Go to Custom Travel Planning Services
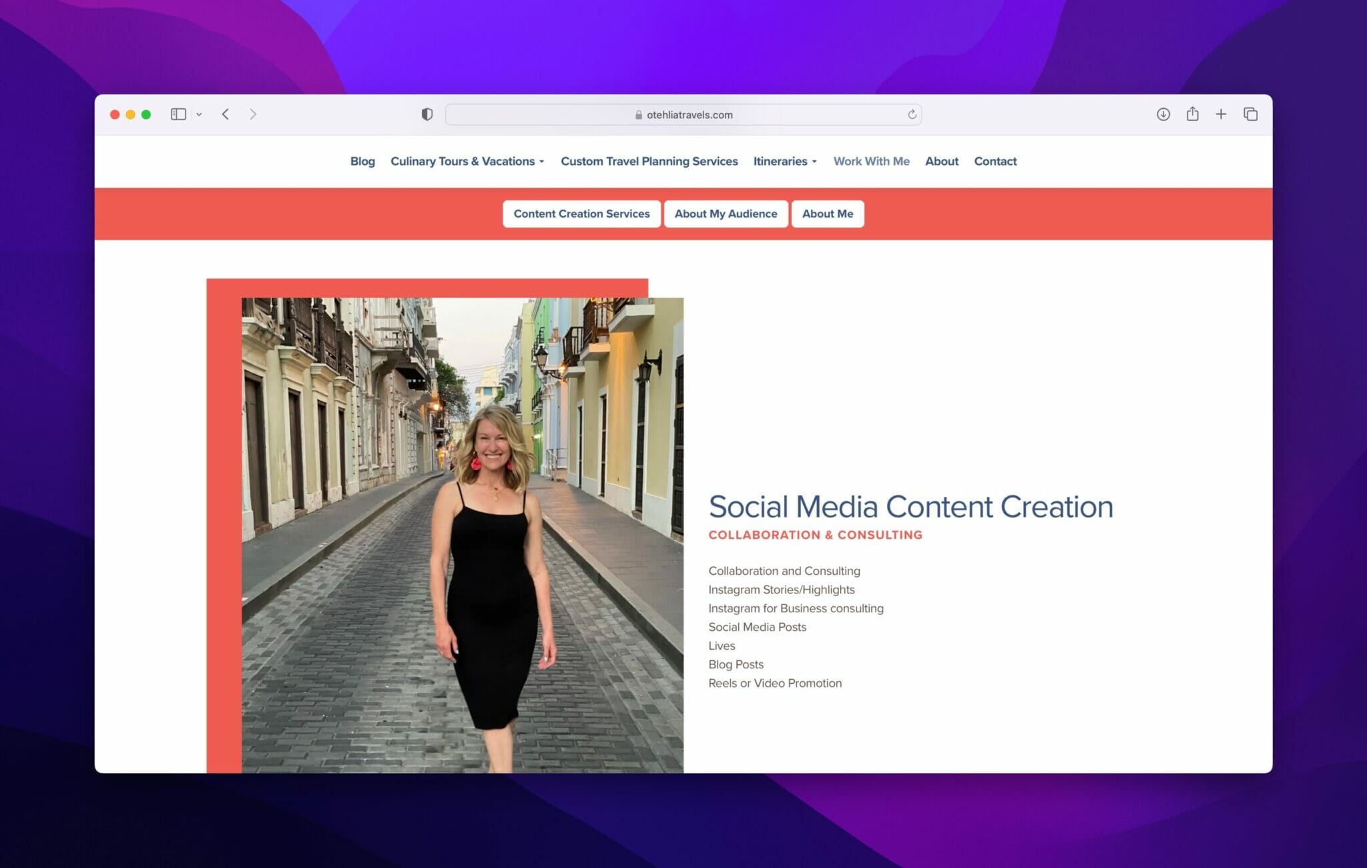The image size is (1367, 868). 649,161
